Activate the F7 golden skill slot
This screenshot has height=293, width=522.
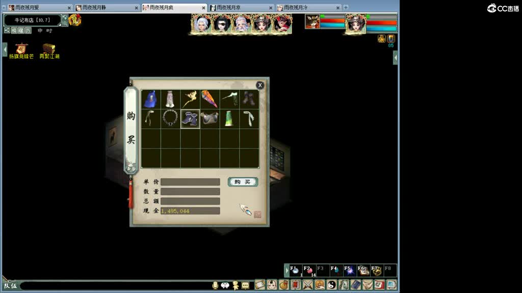coord(376,271)
